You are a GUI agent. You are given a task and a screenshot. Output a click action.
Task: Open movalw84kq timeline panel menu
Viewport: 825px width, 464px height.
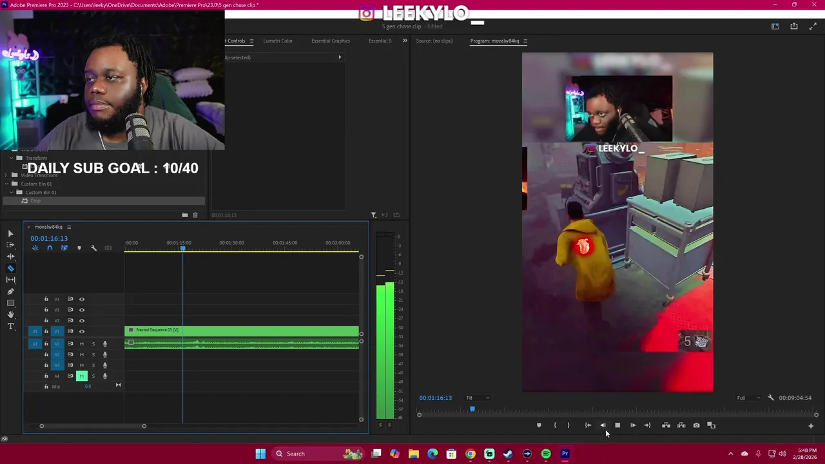[x=69, y=227]
